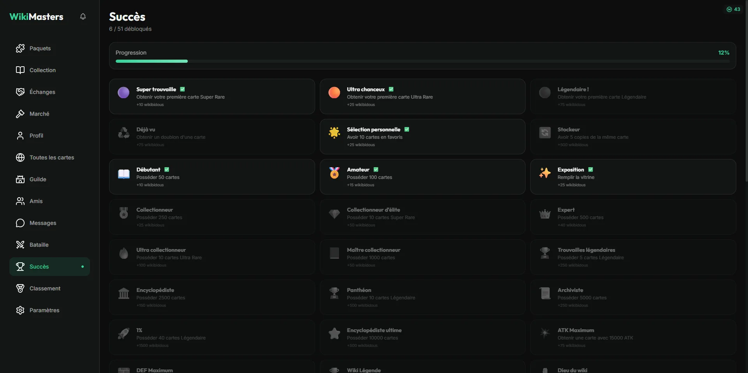This screenshot has height=373, width=748.
Task: Click the Progression bar
Action: (x=422, y=61)
